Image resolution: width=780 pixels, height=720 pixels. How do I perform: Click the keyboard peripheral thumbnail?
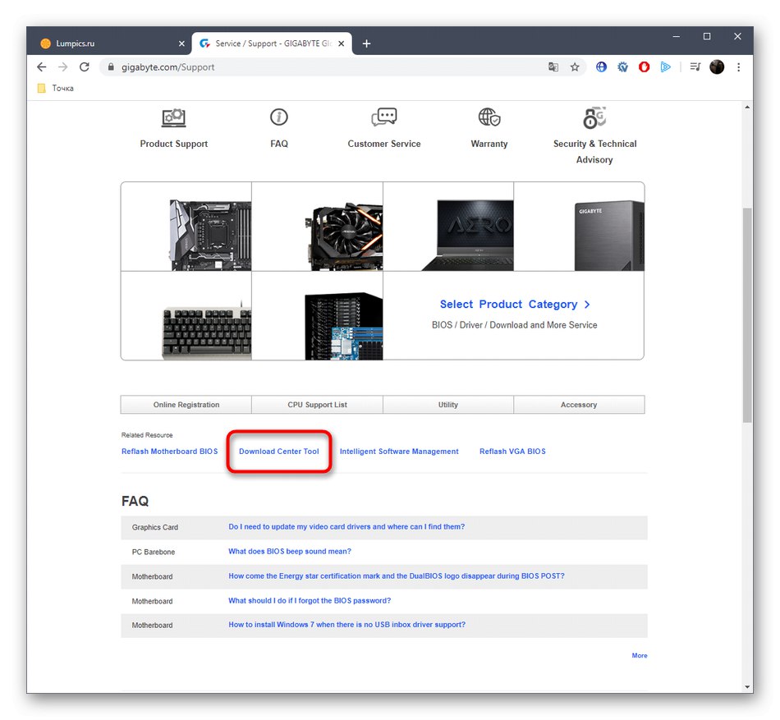(x=186, y=316)
